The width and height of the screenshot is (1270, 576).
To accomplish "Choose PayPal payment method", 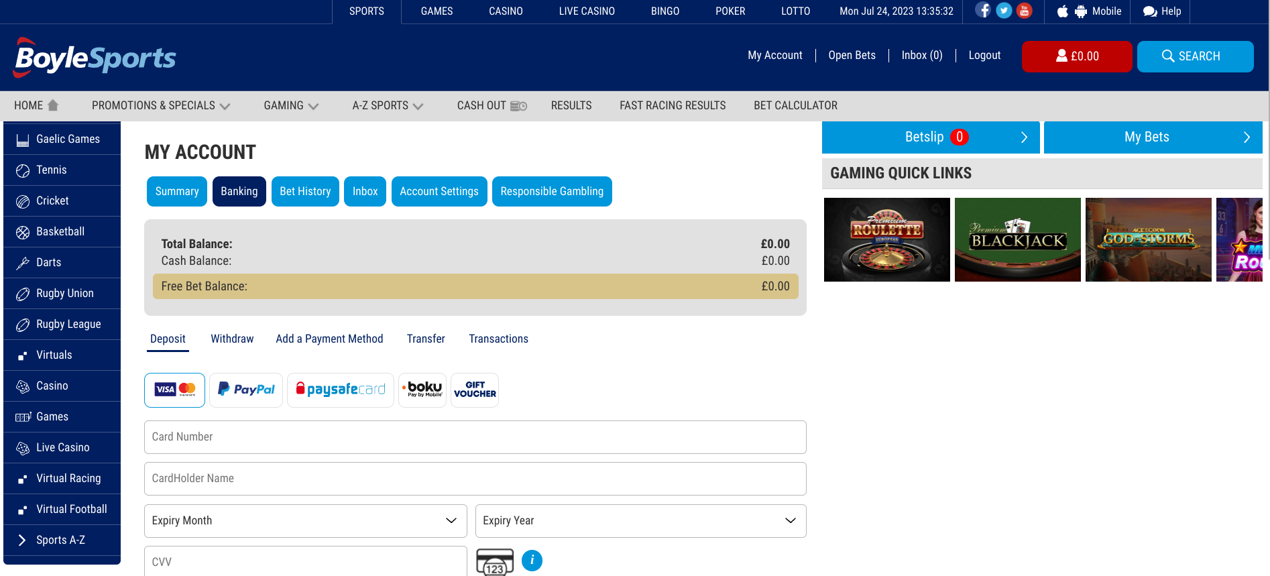I will pos(246,390).
